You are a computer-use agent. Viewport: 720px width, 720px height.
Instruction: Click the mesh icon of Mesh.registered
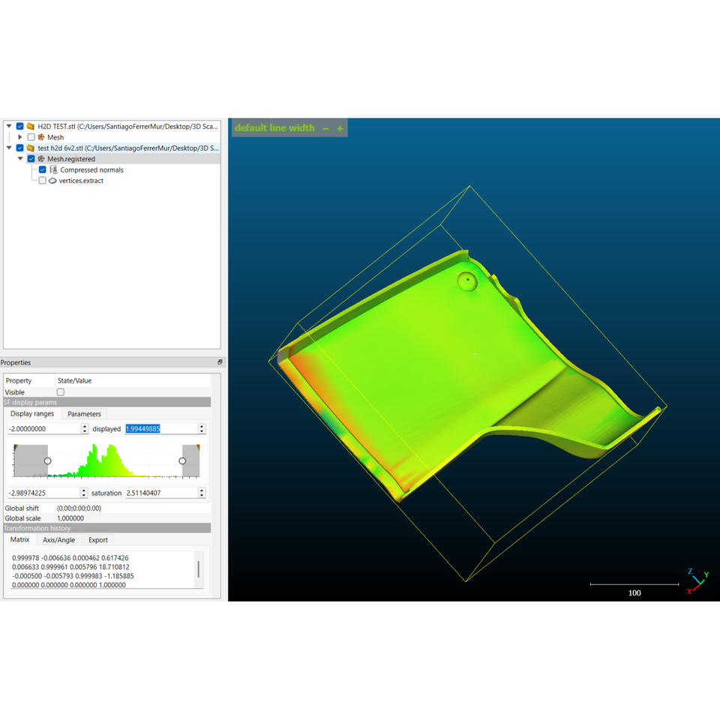point(41,159)
